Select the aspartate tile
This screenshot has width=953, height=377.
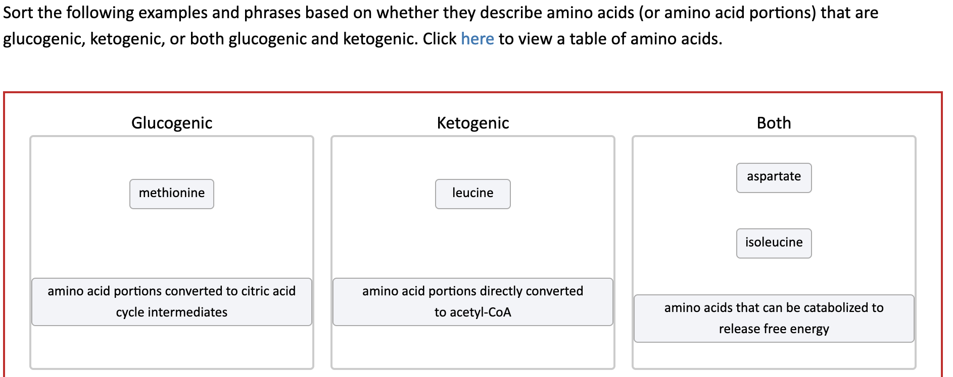click(774, 177)
